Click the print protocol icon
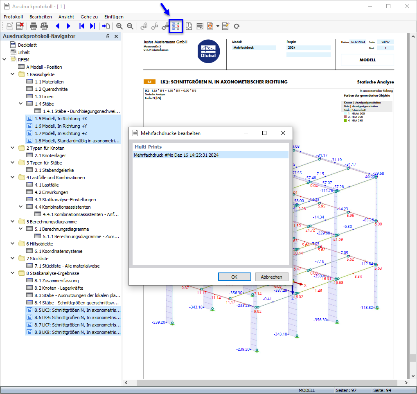The width and height of the screenshot is (417, 394). (34, 26)
